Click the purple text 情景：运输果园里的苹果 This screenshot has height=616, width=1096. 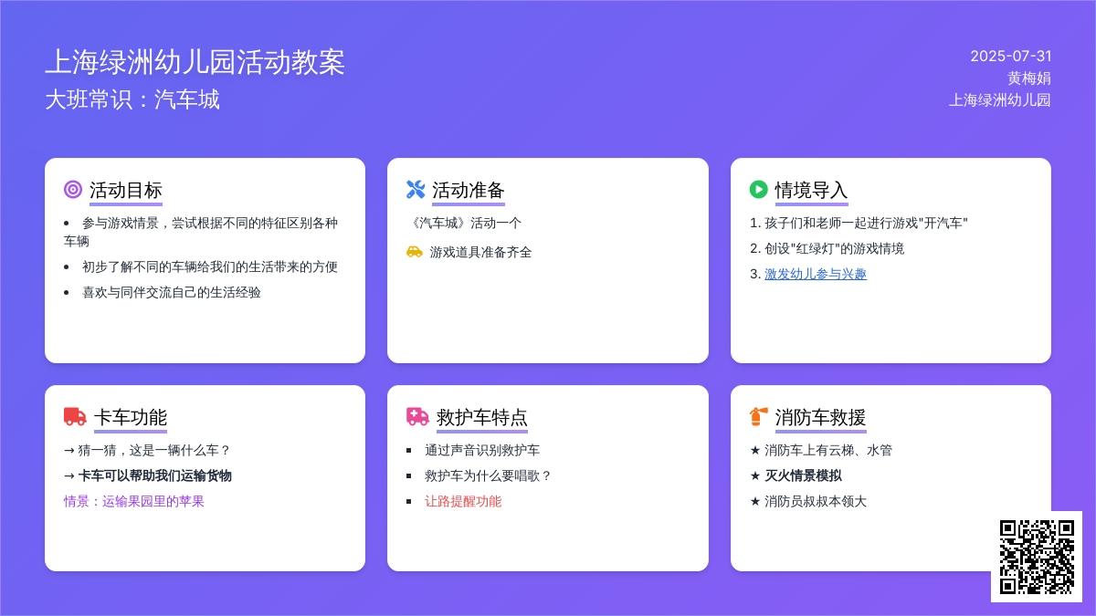click(x=134, y=501)
